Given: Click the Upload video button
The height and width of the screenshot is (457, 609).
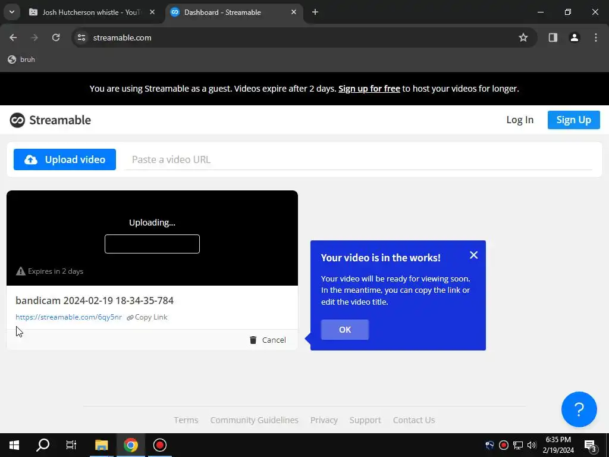Looking at the screenshot, I should [x=64, y=159].
